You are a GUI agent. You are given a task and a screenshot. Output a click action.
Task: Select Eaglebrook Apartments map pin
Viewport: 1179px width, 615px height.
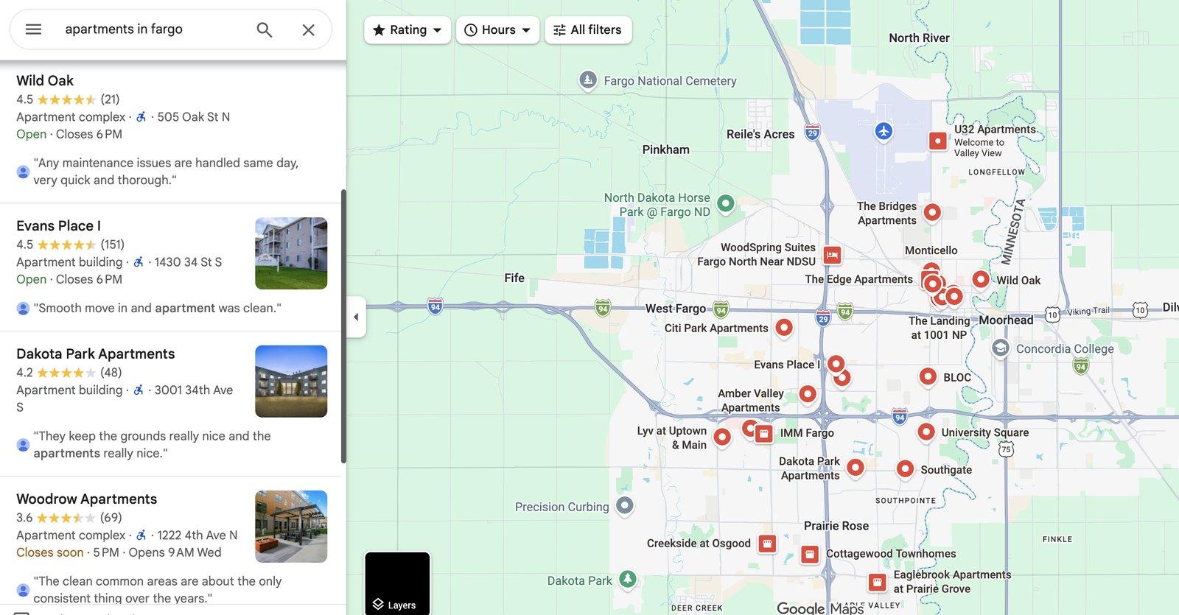click(x=877, y=583)
